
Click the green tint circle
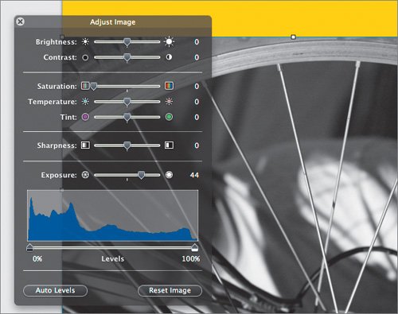coord(169,117)
